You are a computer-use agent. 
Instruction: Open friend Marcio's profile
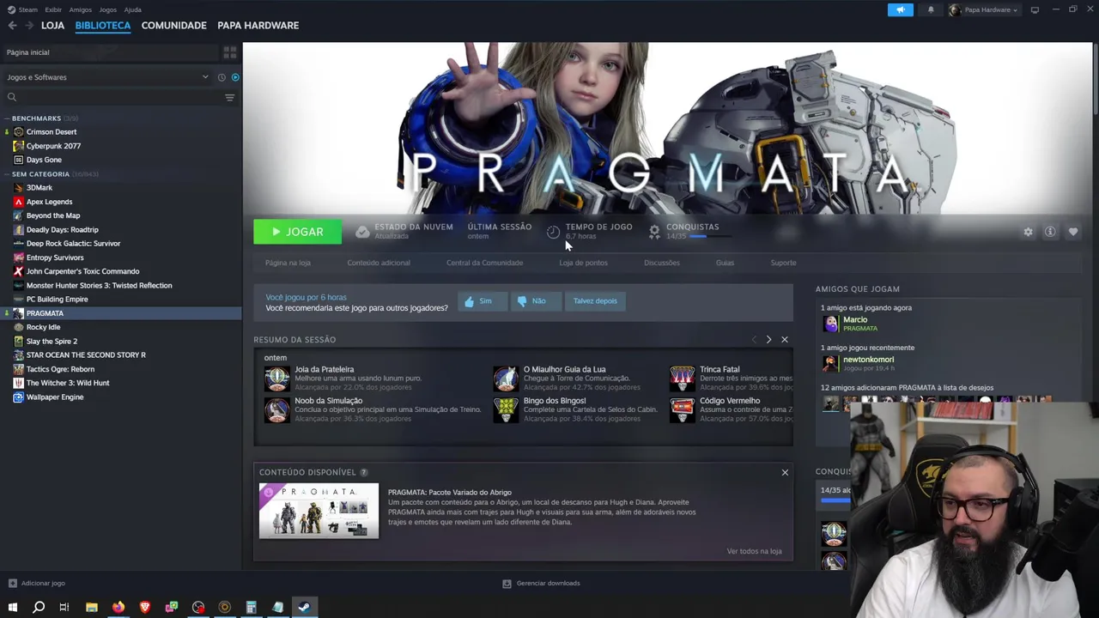pyautogui.click(x=855, y=319)
